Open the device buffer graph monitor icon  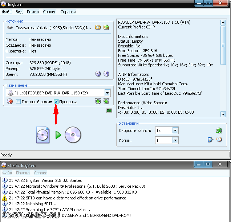pos(109,110)
